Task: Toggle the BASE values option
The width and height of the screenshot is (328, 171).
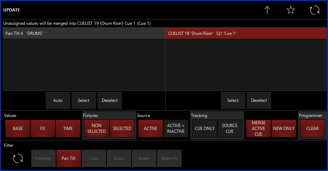Action: point(18,129)
